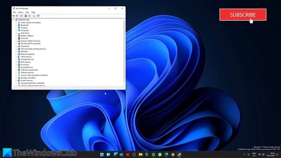The image size is (281, 158).
Task: Open Spotify from the taskbar
Action: (153, 154)
